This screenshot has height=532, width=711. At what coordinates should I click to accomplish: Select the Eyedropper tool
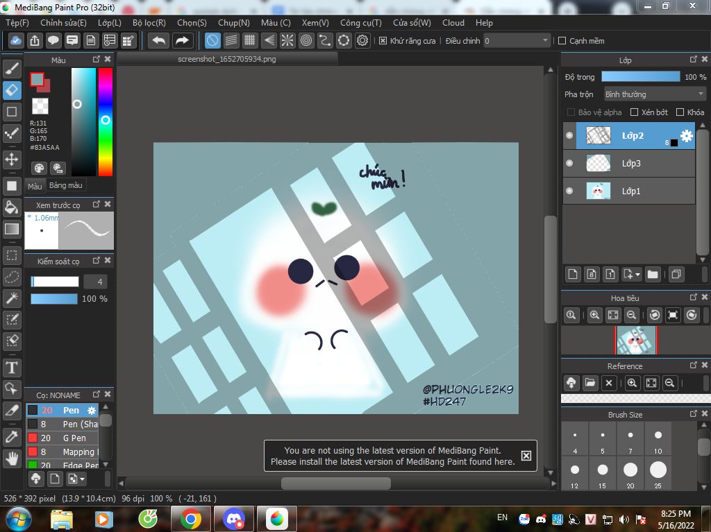[x=12, y=437]
